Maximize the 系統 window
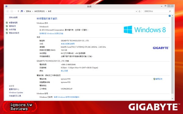 [165, 6]
